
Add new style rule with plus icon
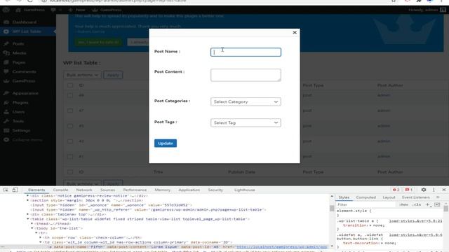pyautogui.click(x=427, y=204)
